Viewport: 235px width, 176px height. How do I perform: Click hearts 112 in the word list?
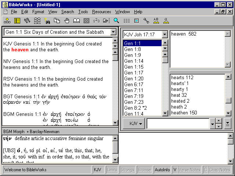point(182,77)
